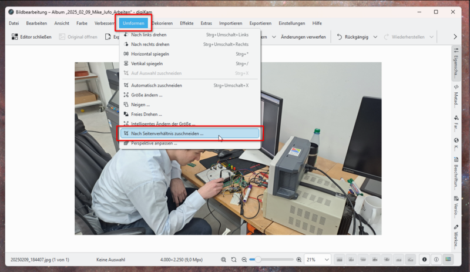Open the Verbessern menu
This screenshot has width=470, height=272.
[104, 23]
